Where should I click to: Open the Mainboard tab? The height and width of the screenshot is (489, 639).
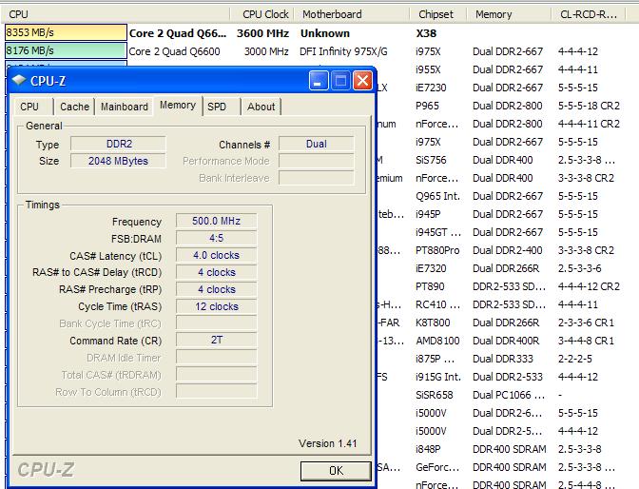click(x=125, y=107)
